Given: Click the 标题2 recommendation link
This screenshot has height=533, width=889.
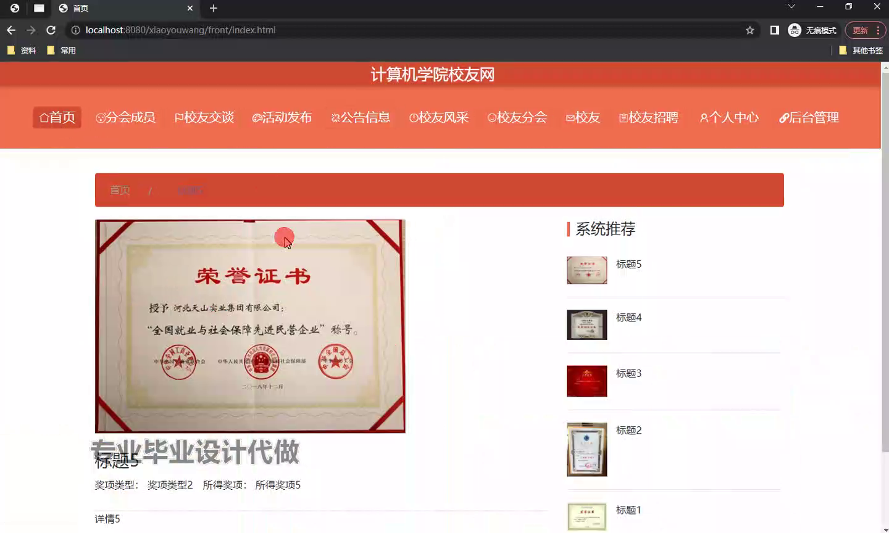Looking at the screenshot, I should (x=628, y=430).
